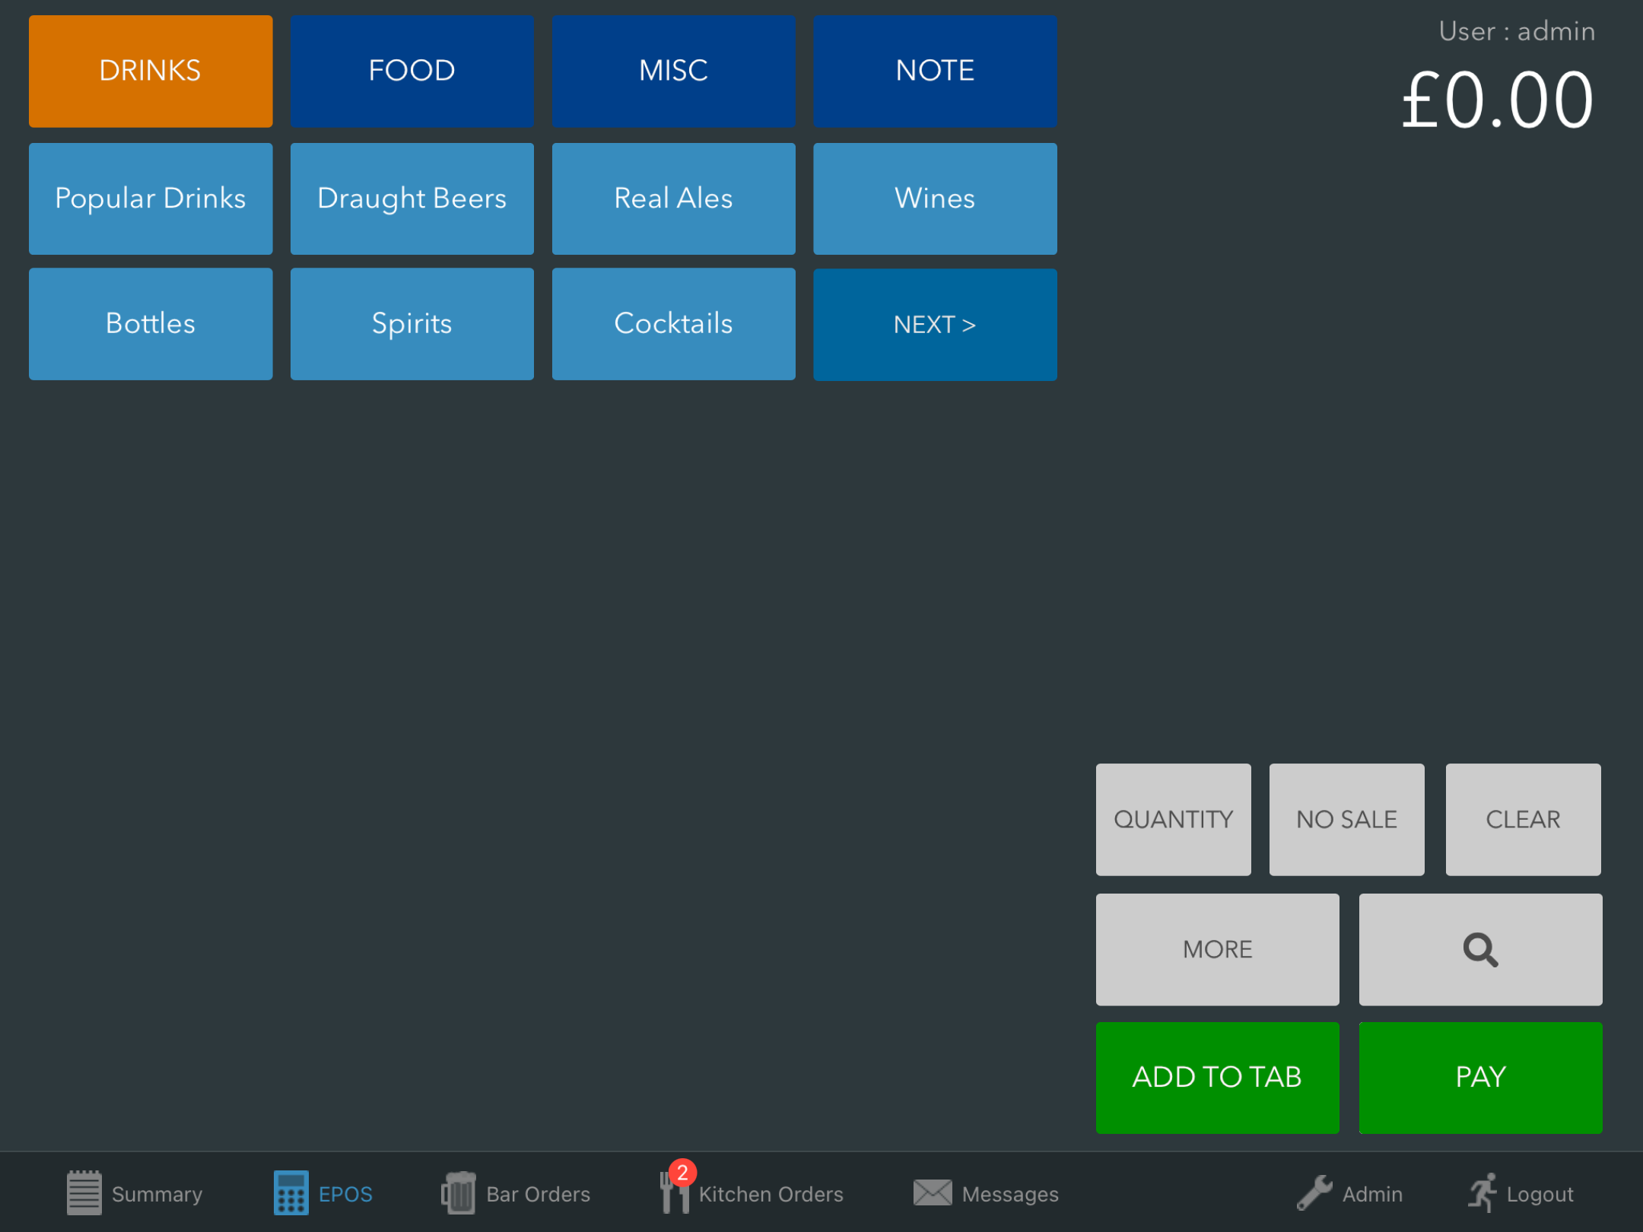The height and width of the screenshot is (1232, 1643).
Task: Open the Cocktails subcategory
Action: (x=673, y=324)
